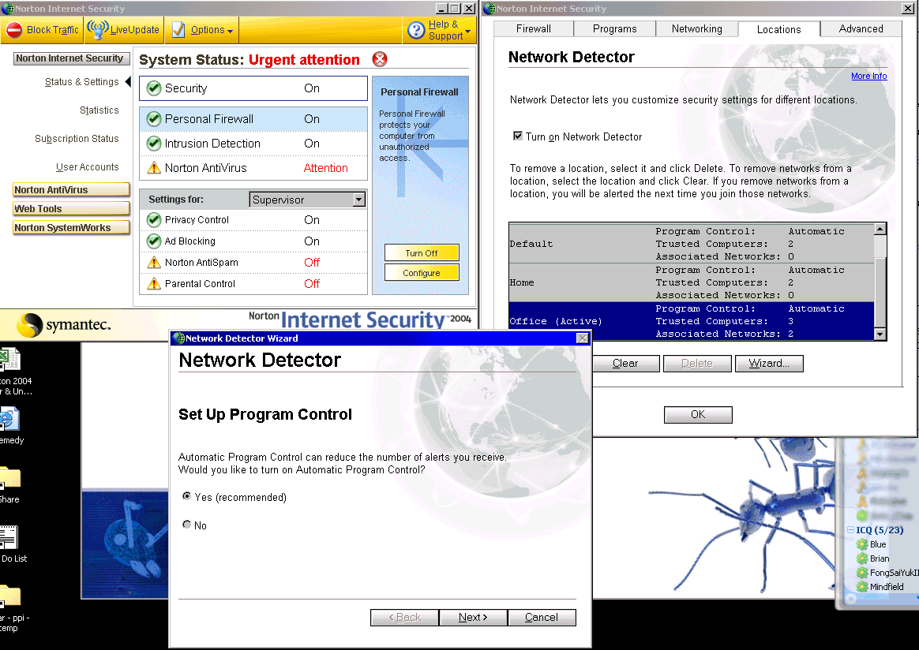Image resolution: width=919 pixels, height=650 pixels.
Task: Select the Locations tab
Action: [779, 29]
